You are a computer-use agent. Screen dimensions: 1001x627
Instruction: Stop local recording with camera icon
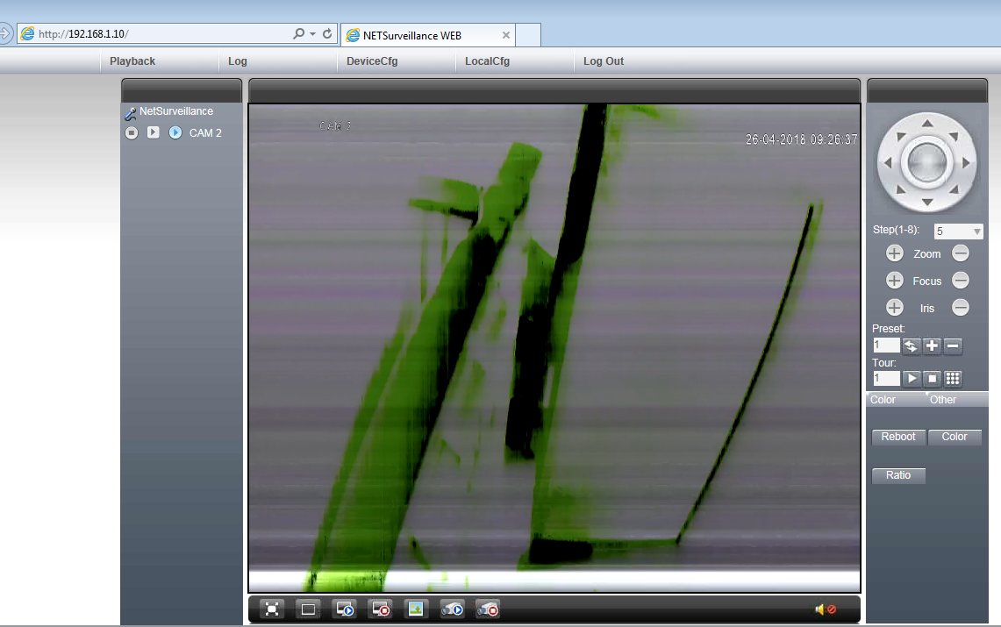click(x=487, y=609)
